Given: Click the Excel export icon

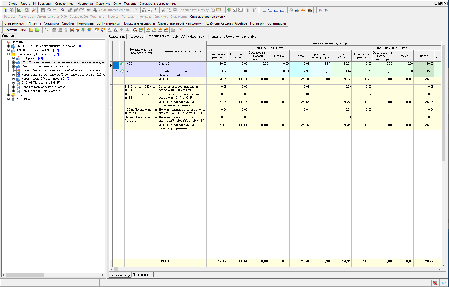Looking at the screenshot, I should [x=19, y=10].
